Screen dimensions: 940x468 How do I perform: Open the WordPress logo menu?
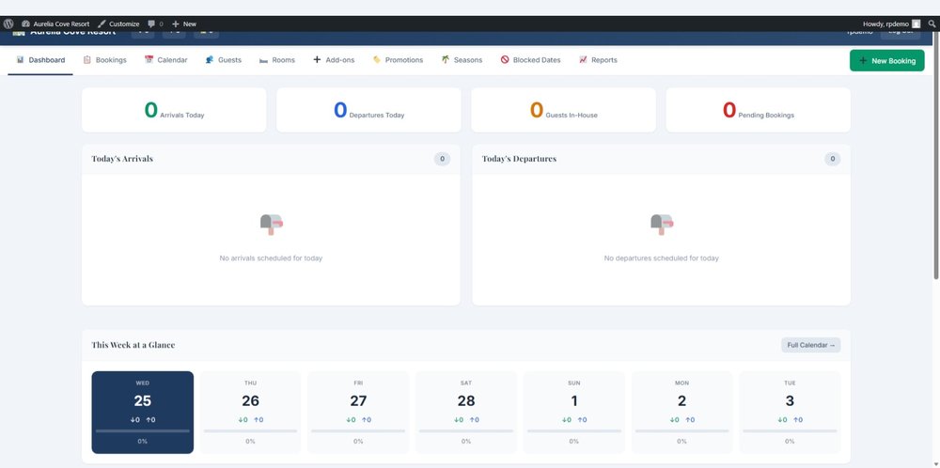8,24
